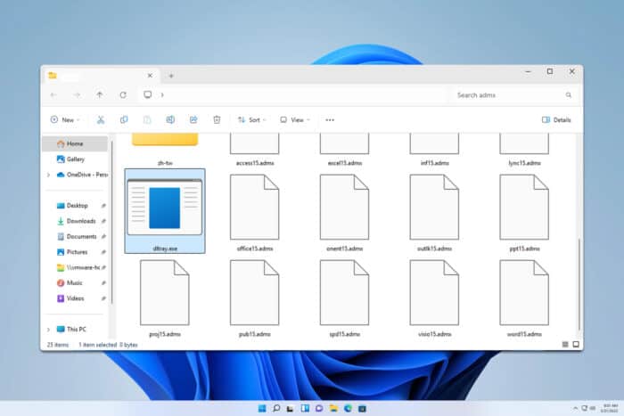Select the word15.admx file
Viewport: 624px width, 416px height.
pos(524,298)
